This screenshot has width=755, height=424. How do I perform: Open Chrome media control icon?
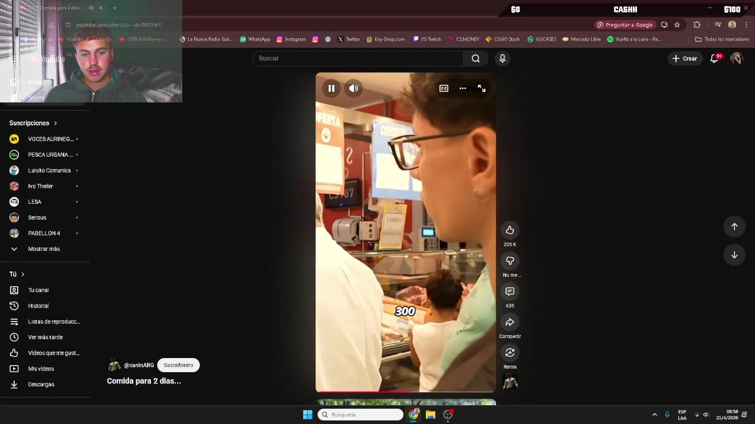coord(718,25)
